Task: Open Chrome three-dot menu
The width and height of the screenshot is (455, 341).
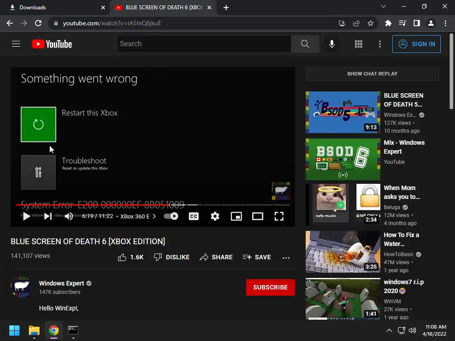Action: [x=445, y=23]
